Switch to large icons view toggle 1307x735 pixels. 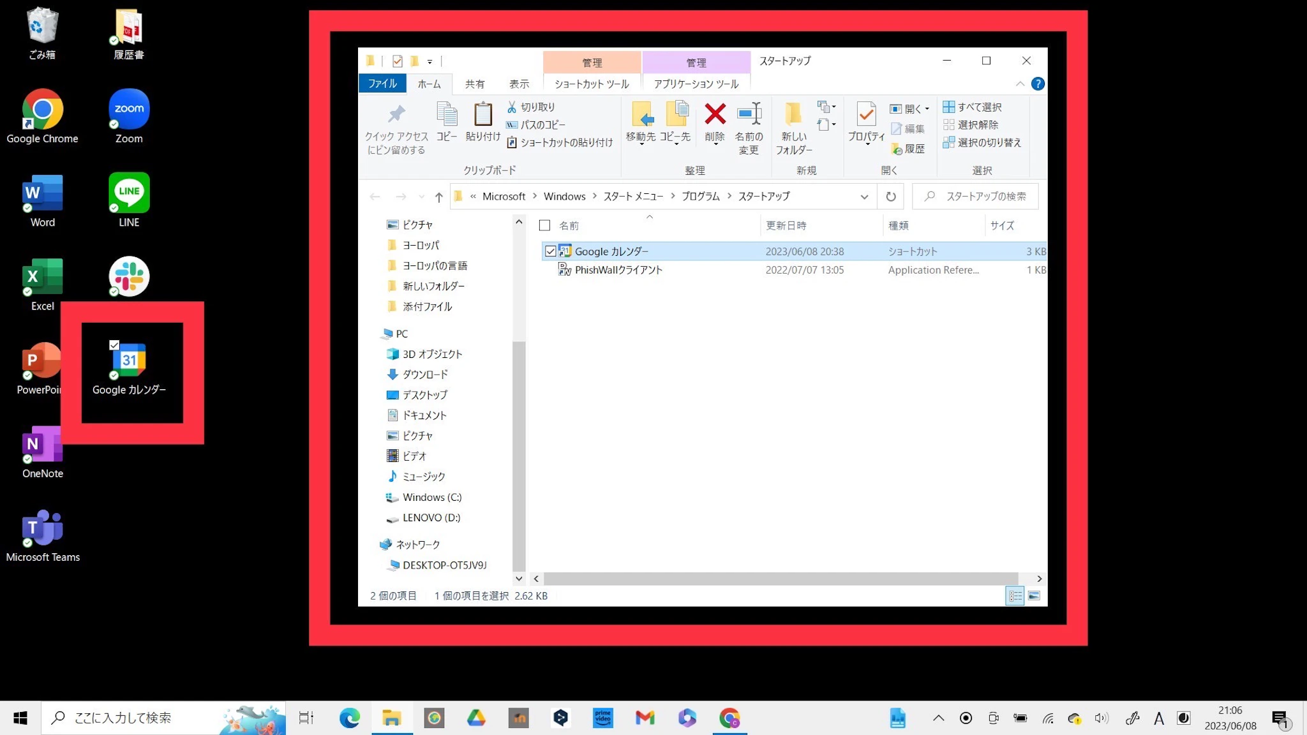point(1034,596)
